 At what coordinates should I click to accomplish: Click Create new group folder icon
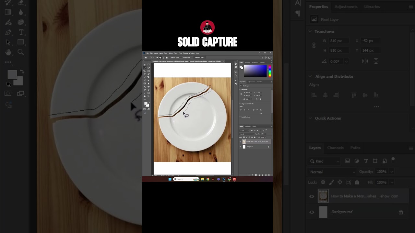pyautogui.click(x=262, y=175)
